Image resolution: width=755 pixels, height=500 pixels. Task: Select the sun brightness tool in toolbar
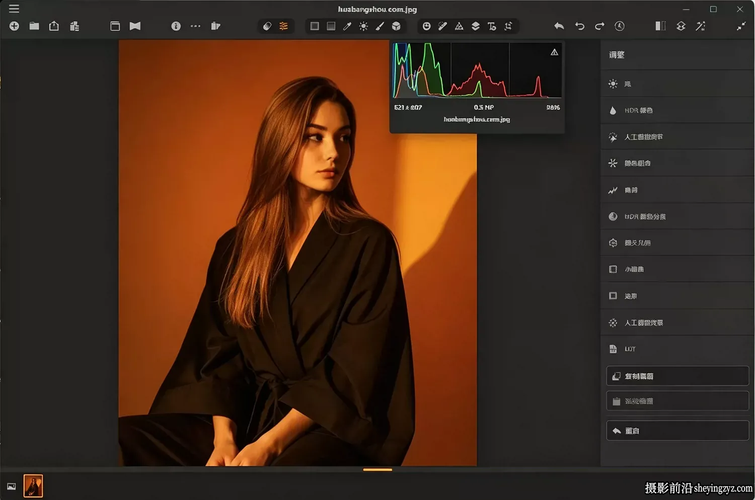point(363,26)
